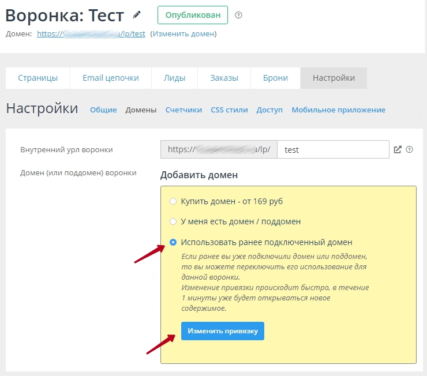This screenshot has width=427, height=376.
Task: Go to CSS стили settings
Action: click(229, 110)
